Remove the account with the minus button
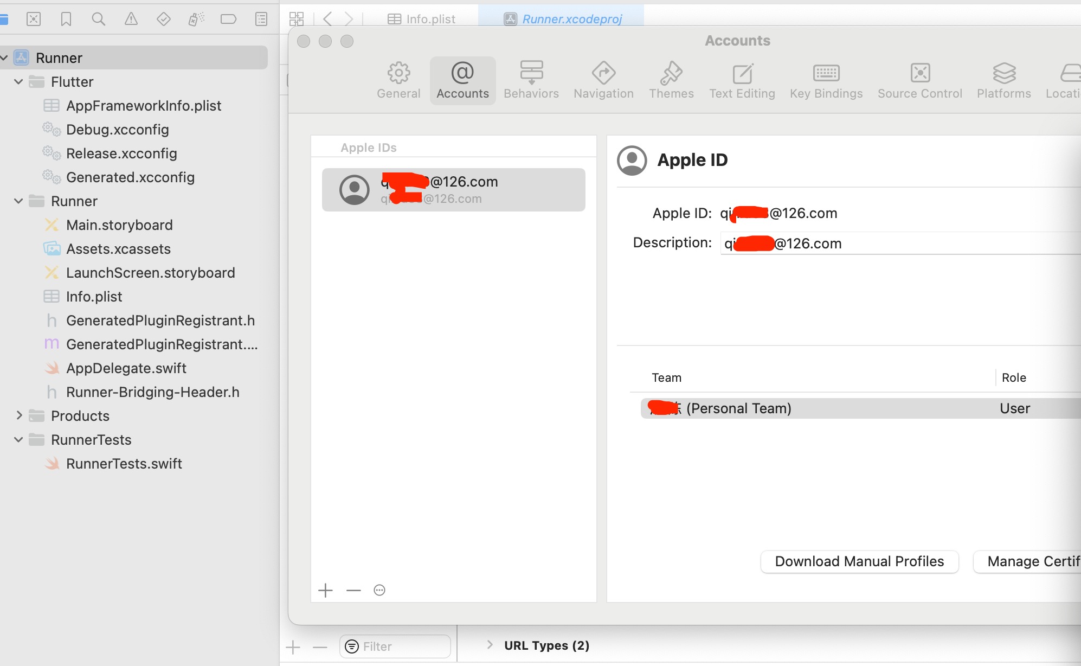Image resolution: width=1081 pixels, height=666 pixels. click(x=353, y=590)
